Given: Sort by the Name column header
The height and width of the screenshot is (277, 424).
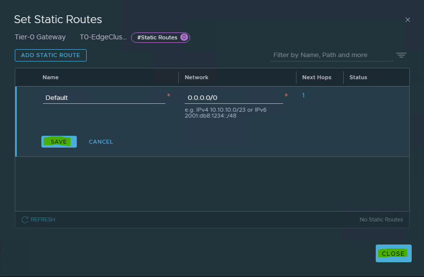Looking at the screenshot, I should [x=51, y=77].
